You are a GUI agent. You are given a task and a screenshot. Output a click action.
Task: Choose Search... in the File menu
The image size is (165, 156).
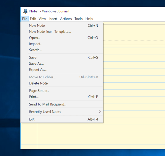pos(62,50)
